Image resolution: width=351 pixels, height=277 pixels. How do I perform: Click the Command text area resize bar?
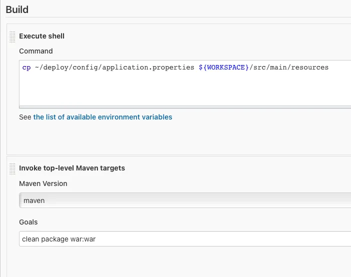185,106
